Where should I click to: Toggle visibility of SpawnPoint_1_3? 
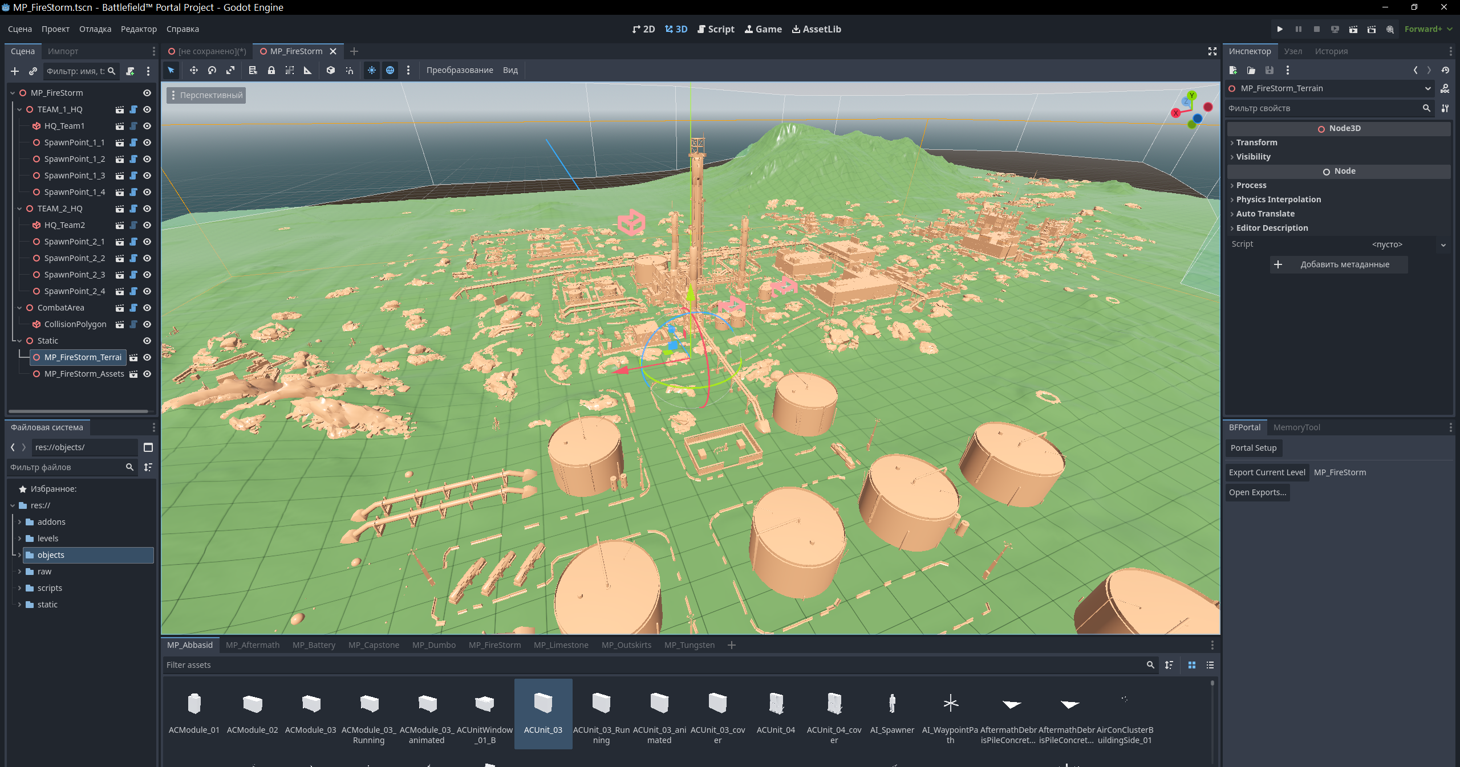(147, 176)
